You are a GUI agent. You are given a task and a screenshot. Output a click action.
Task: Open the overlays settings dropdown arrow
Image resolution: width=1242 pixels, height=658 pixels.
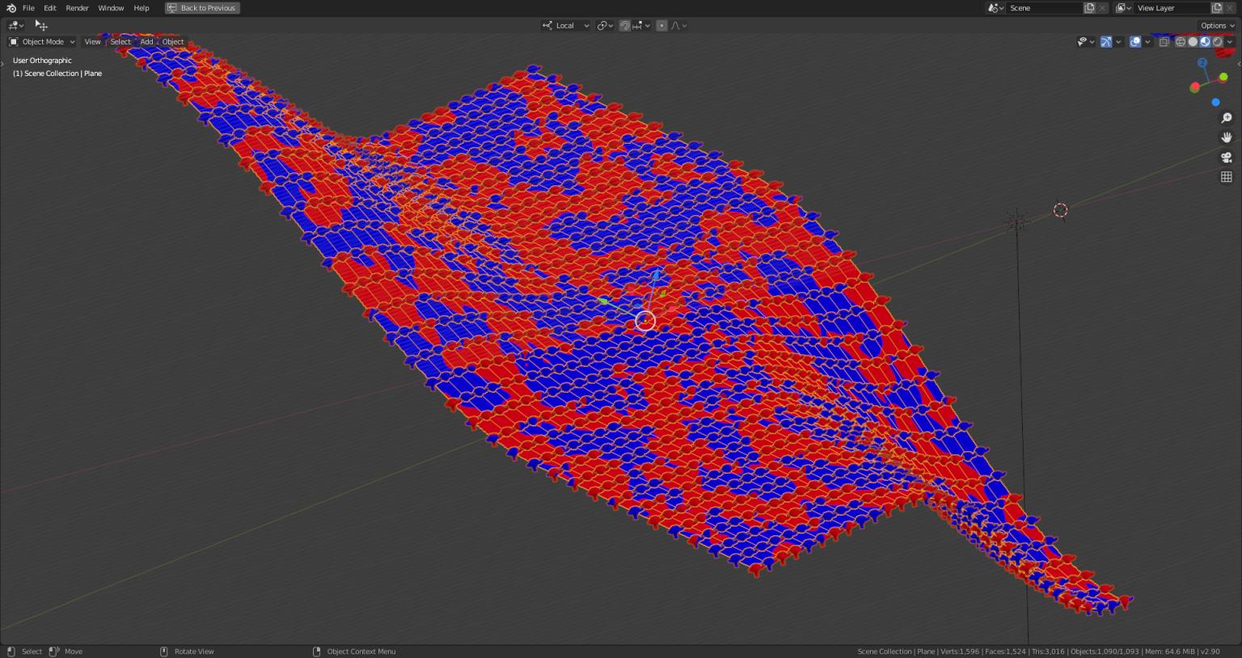click(1147, 42)
